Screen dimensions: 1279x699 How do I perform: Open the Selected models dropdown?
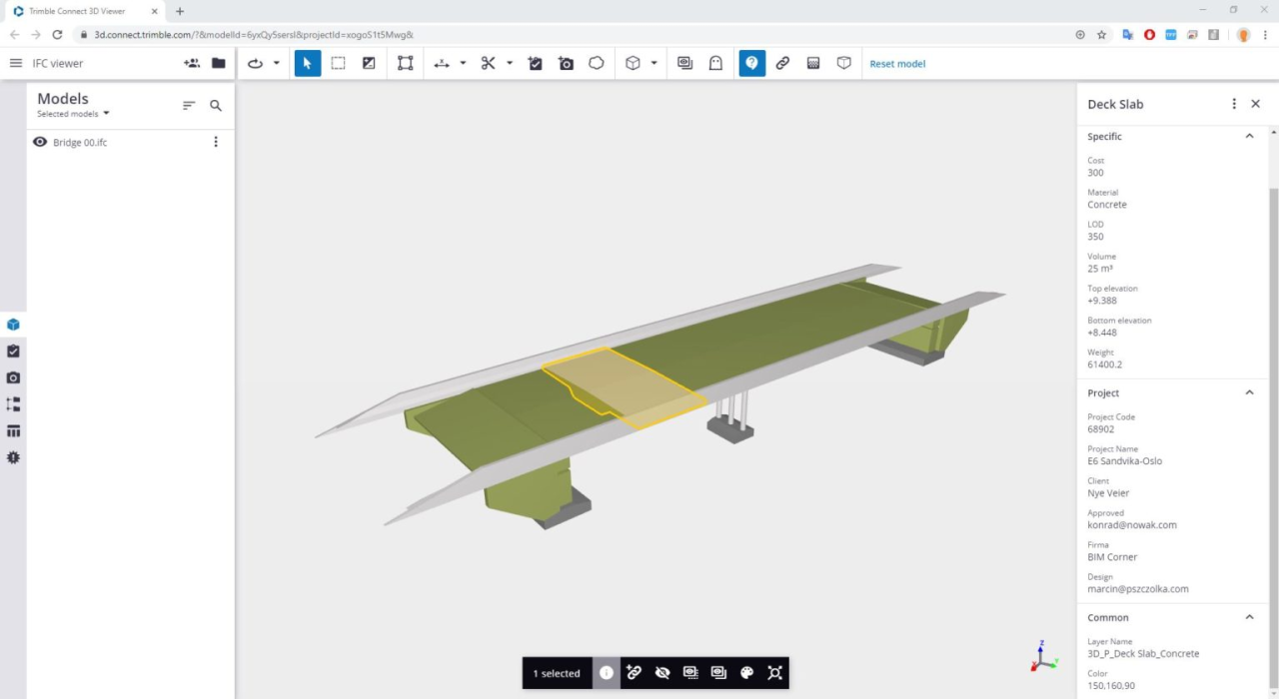74,114
